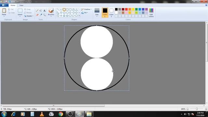Pick the yellow color swatch
This screenshot has width=208, height=117.
(133, 9)
